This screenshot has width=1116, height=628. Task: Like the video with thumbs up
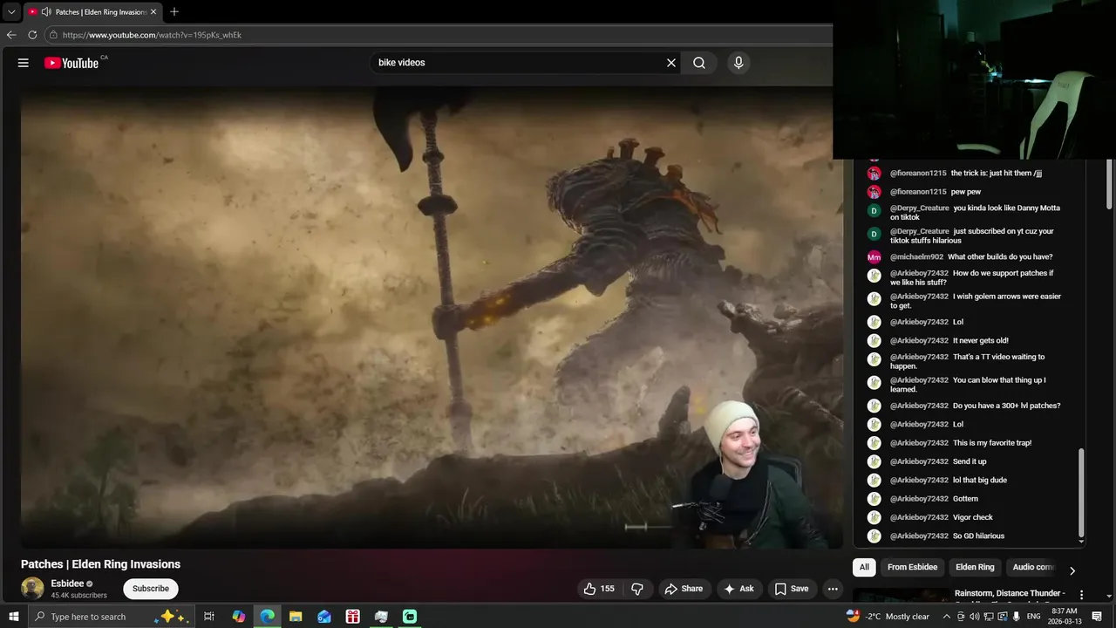click(x=599, y=589)
